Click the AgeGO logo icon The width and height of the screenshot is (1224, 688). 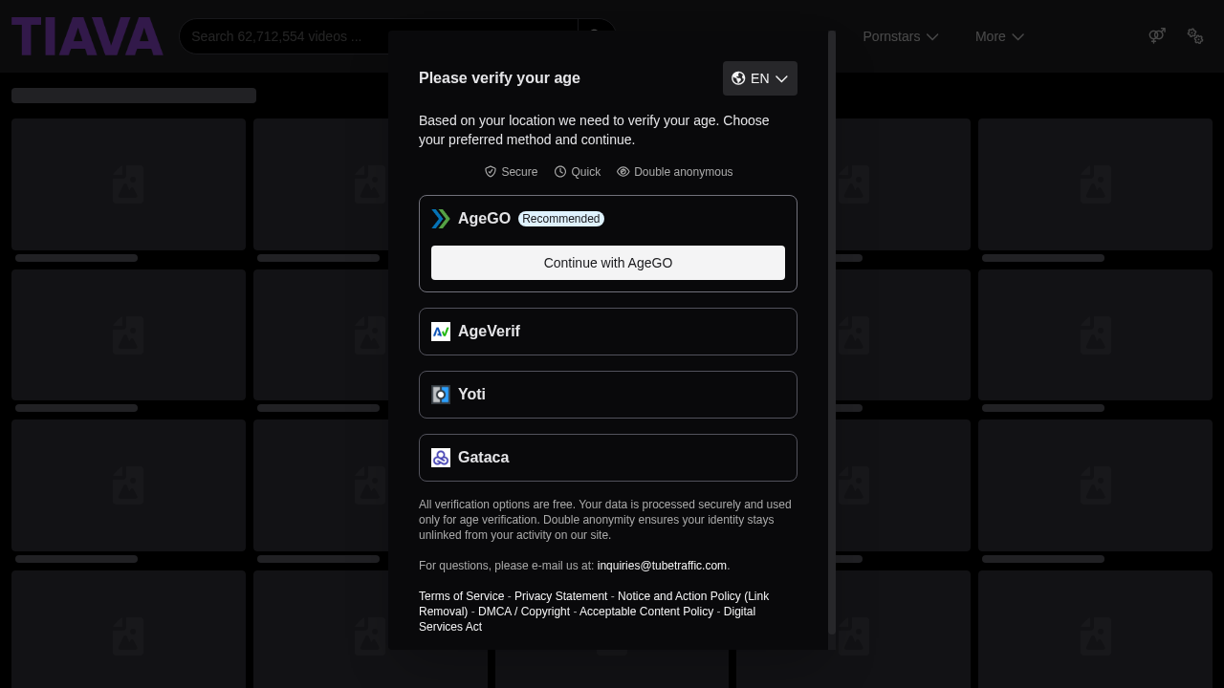440,219
